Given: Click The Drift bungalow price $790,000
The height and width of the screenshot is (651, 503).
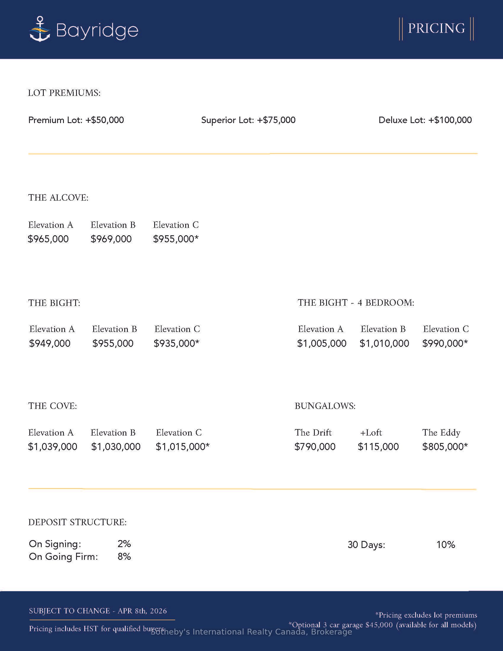Looking at the screenshot, I should [315, 447].
